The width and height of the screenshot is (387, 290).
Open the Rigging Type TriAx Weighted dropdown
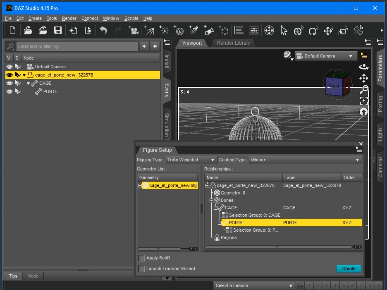pos(191,160)
